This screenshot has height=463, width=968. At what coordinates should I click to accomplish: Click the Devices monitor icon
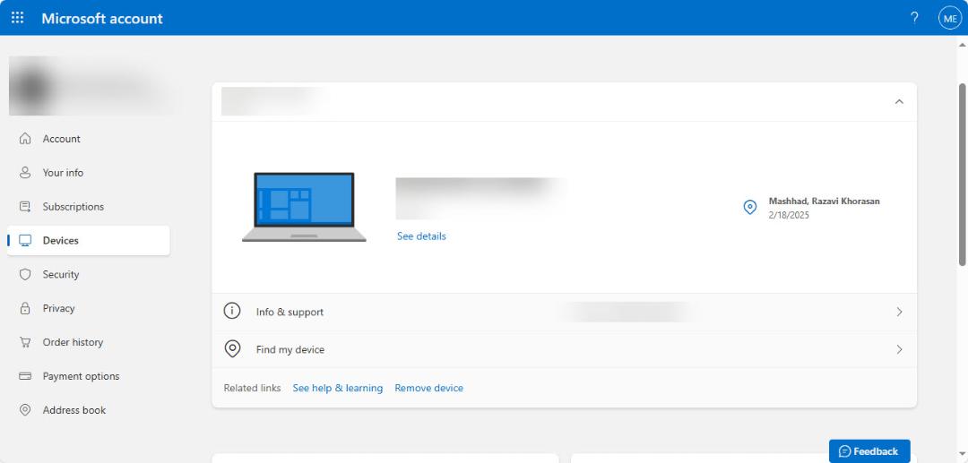point(25,240)
